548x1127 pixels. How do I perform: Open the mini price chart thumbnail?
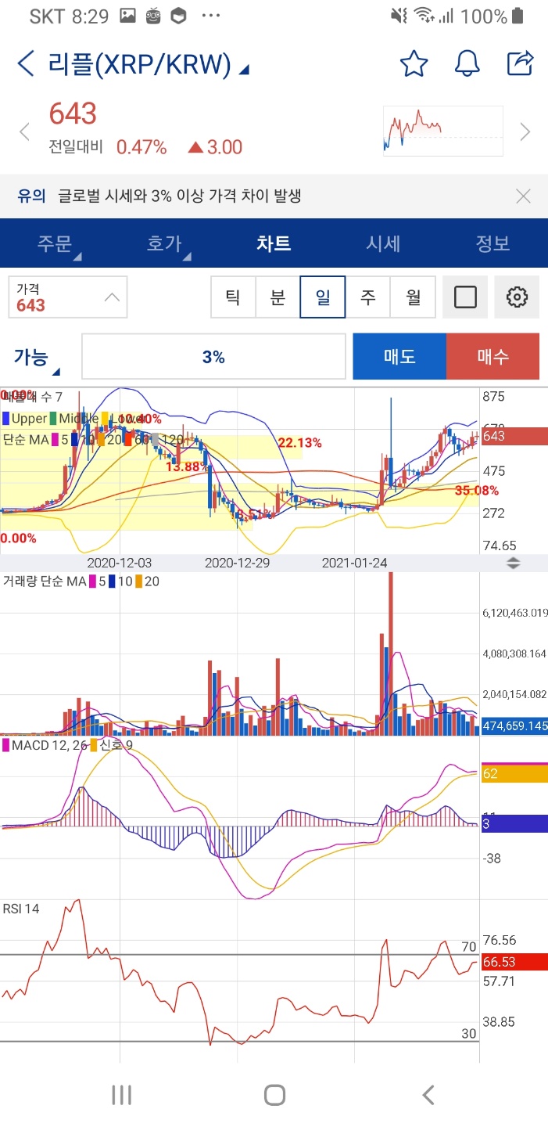click(442, 131)
